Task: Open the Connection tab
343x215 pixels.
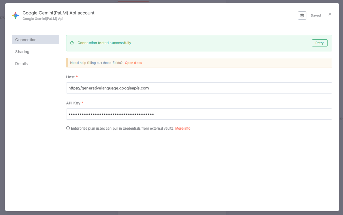Action: point(35,40)
